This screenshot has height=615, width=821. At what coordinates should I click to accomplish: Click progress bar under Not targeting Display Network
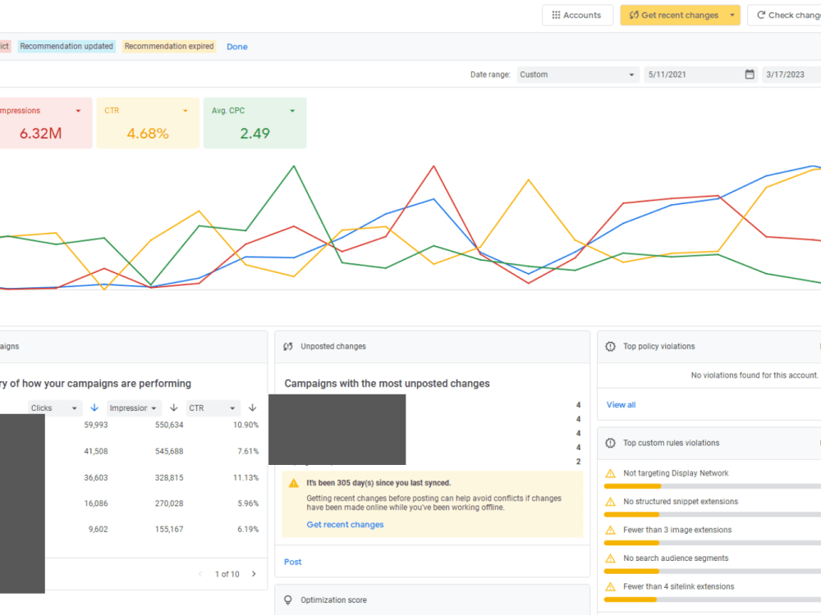pos(712,486)
